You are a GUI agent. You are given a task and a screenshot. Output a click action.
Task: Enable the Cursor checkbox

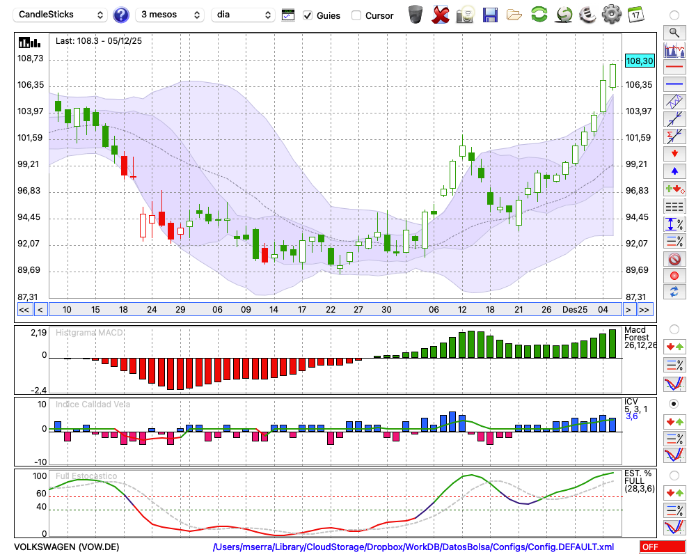pos(356,15)
